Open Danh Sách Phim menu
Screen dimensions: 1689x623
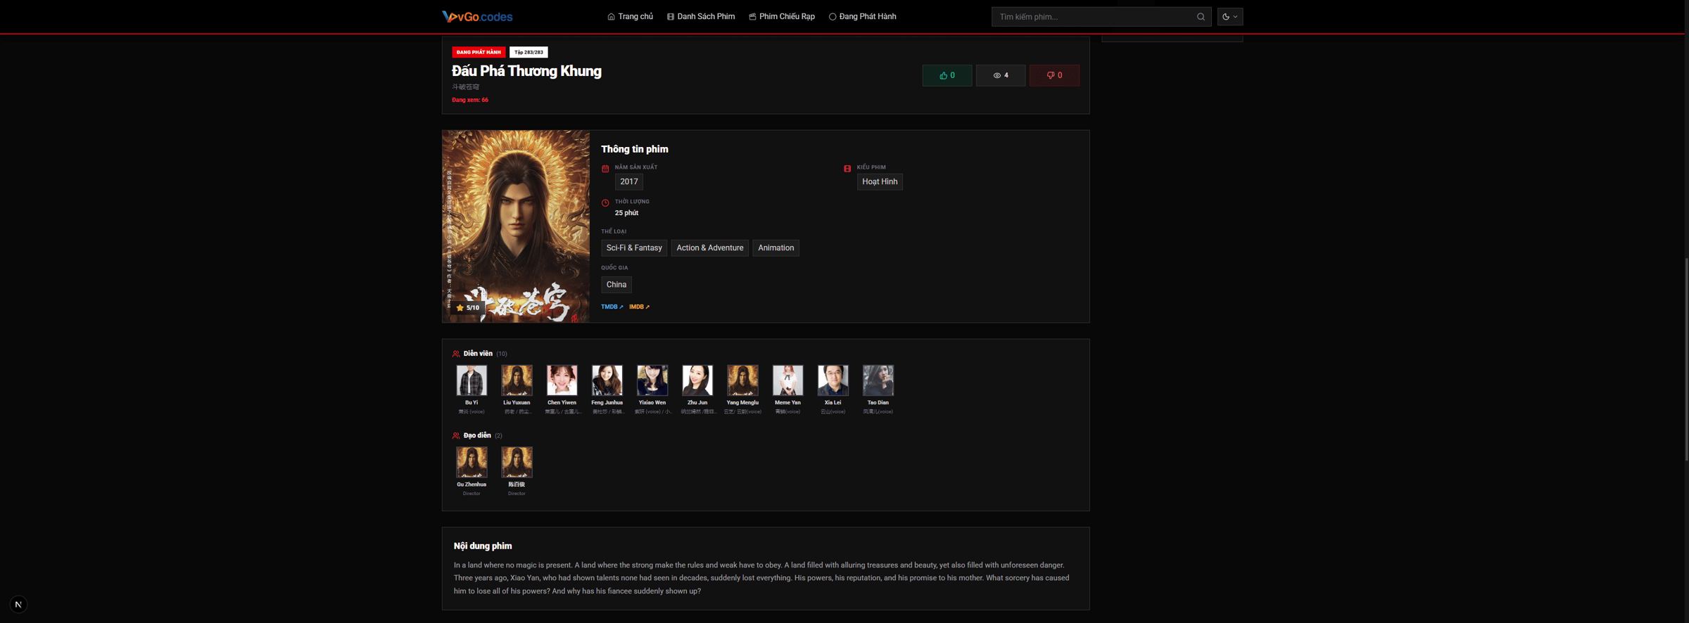(701, 17)
